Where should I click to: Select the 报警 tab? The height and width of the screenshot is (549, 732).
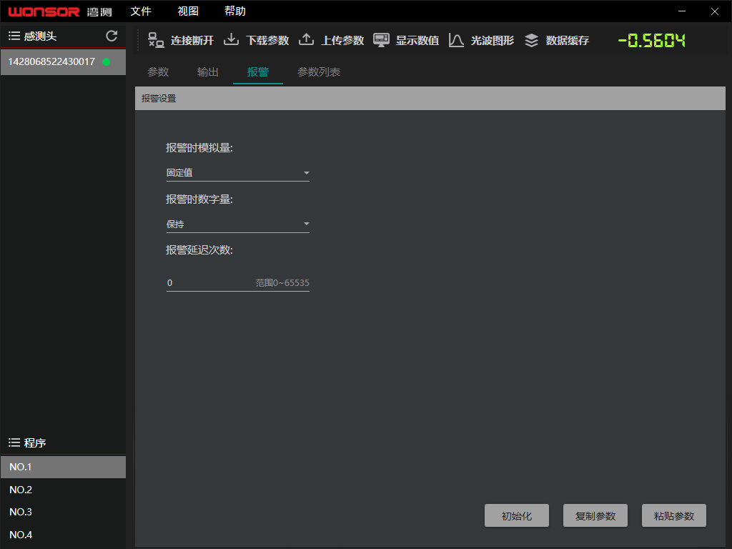point(257,72)
